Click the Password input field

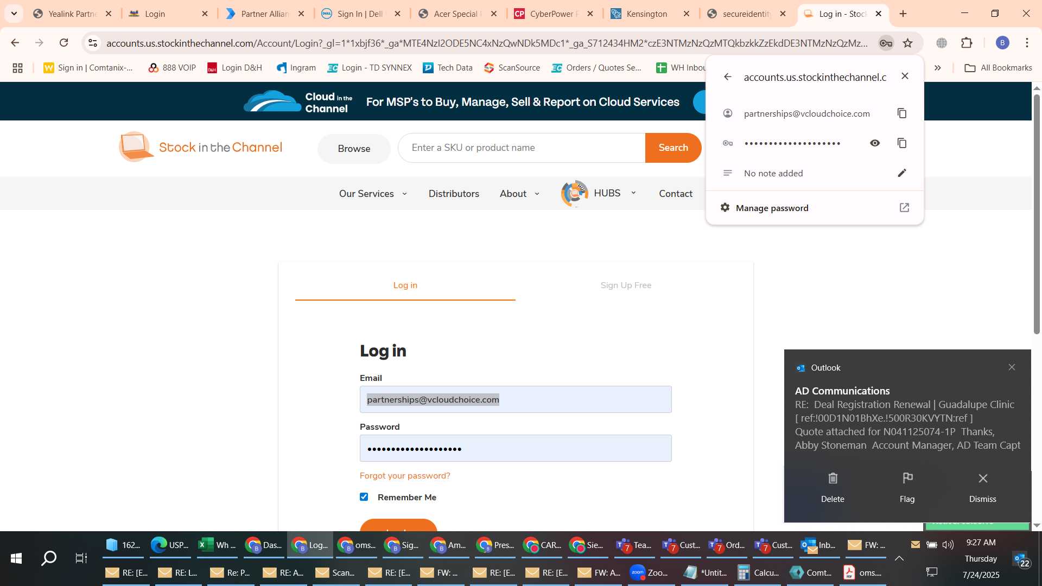pos(516,448)
